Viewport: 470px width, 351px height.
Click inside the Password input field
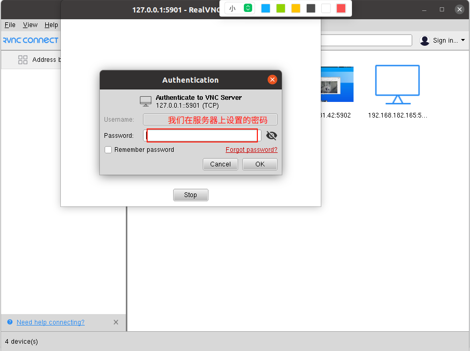click(202, 135)
